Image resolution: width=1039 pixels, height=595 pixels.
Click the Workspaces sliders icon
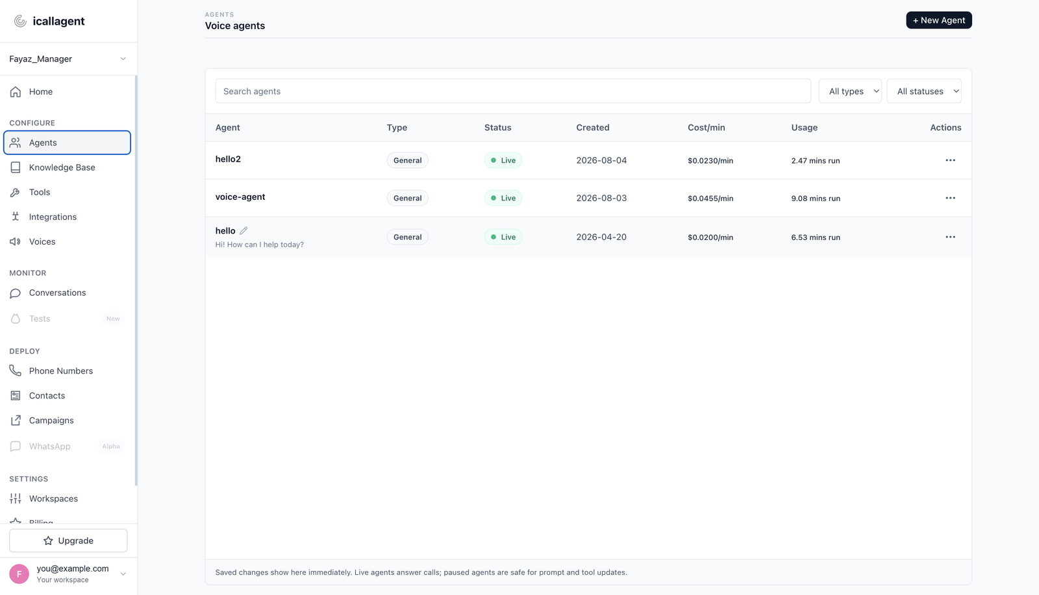pos(16,498)
